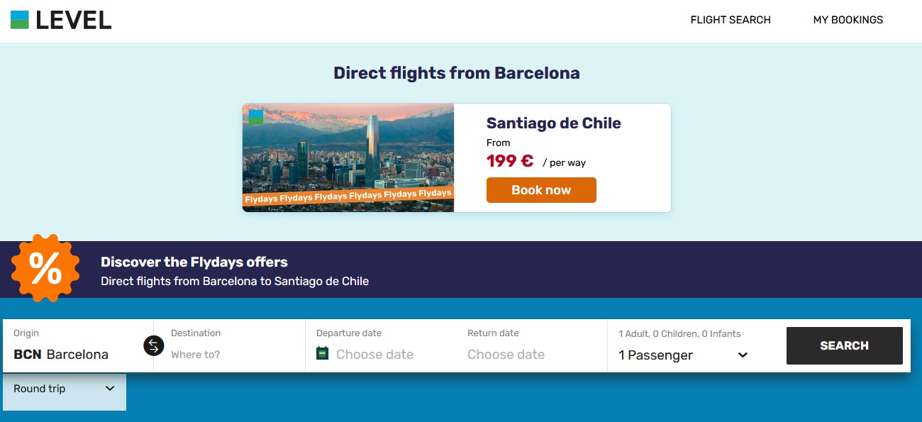
Task: Expand the passenger selector chevron
Action: 743,355
